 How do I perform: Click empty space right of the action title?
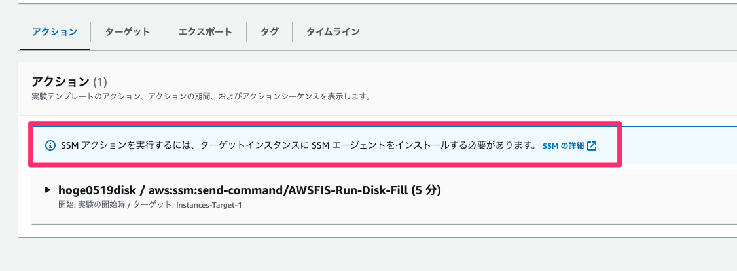click(588, 190)
